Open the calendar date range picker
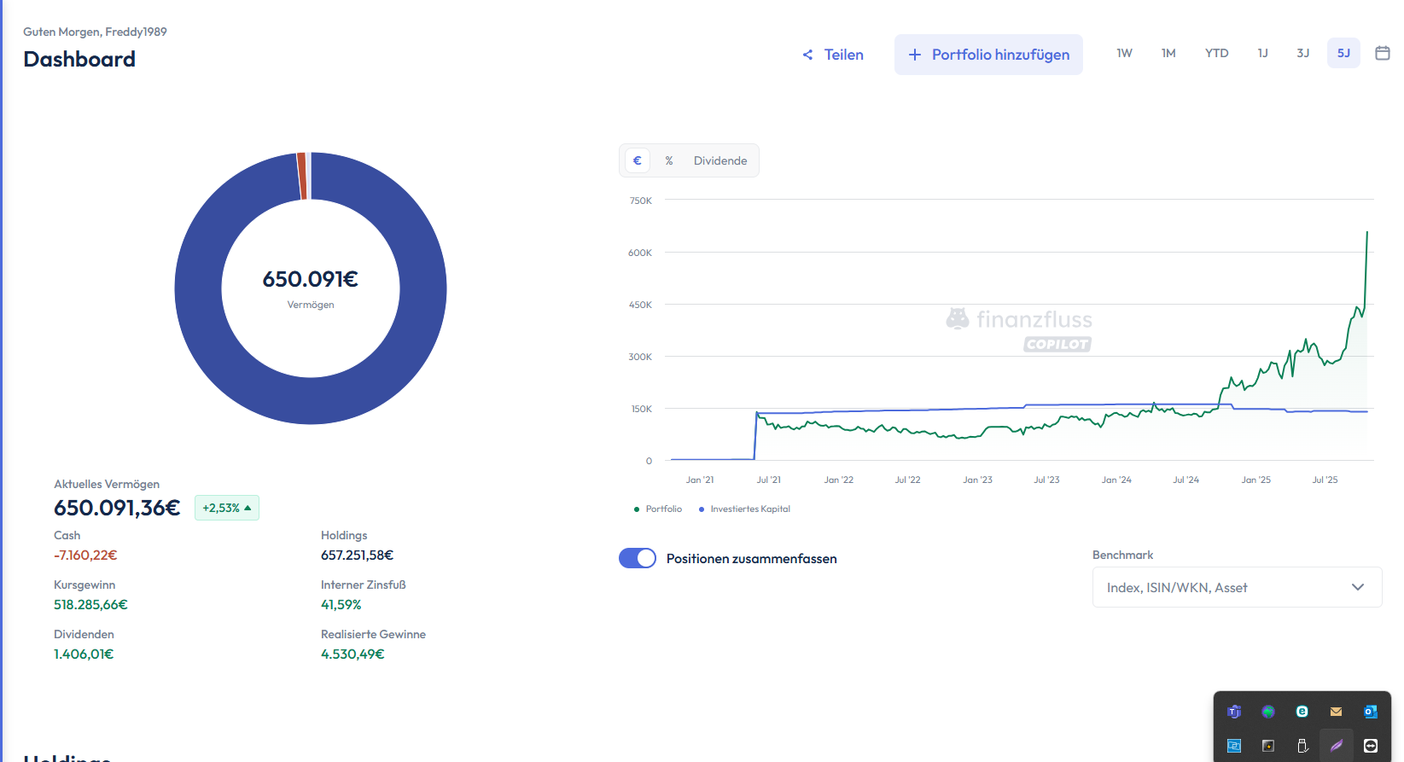The image size is (1404, 762). tap(1382, 53)
